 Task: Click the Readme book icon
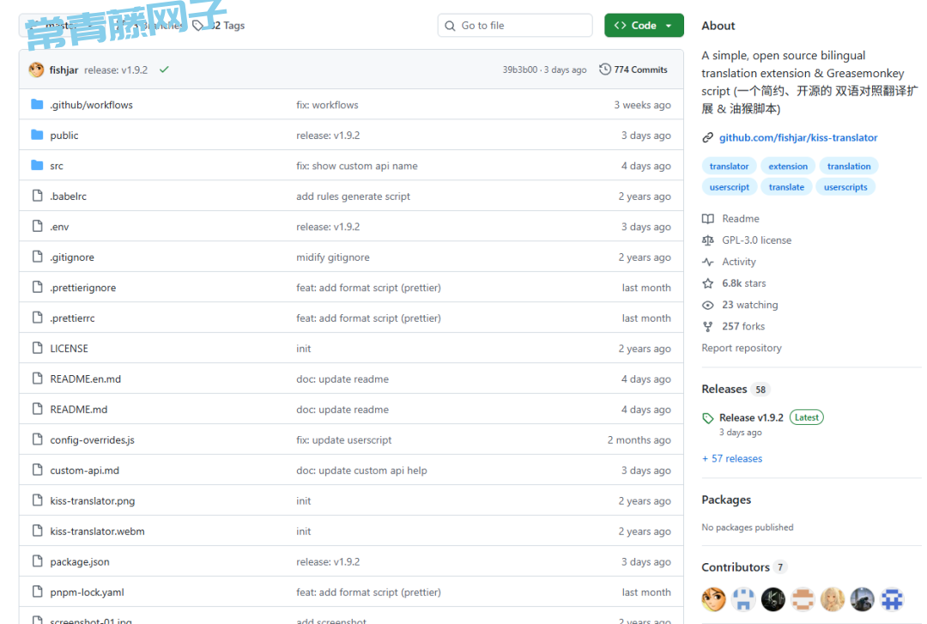pos(707,218)
